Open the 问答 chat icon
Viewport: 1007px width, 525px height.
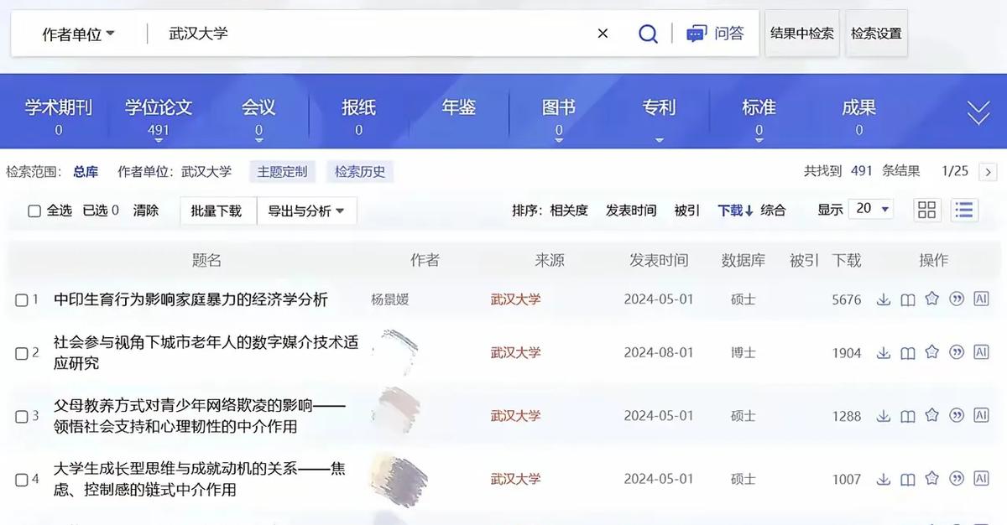coord(697,34)
